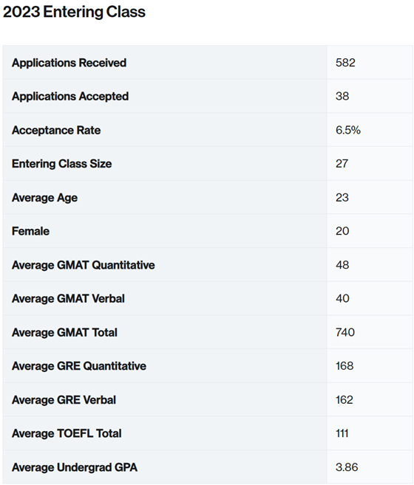The image size is (414, 485).
Task: Click the entering class size value 27
Action: pos(342,163)
